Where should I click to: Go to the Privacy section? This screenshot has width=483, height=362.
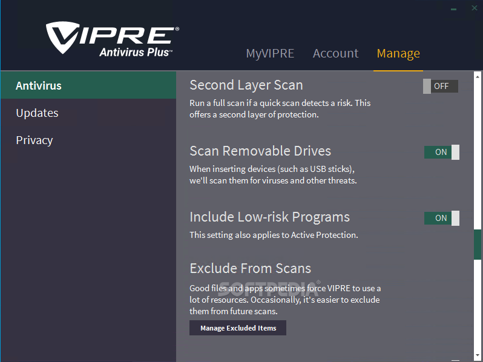88,140
